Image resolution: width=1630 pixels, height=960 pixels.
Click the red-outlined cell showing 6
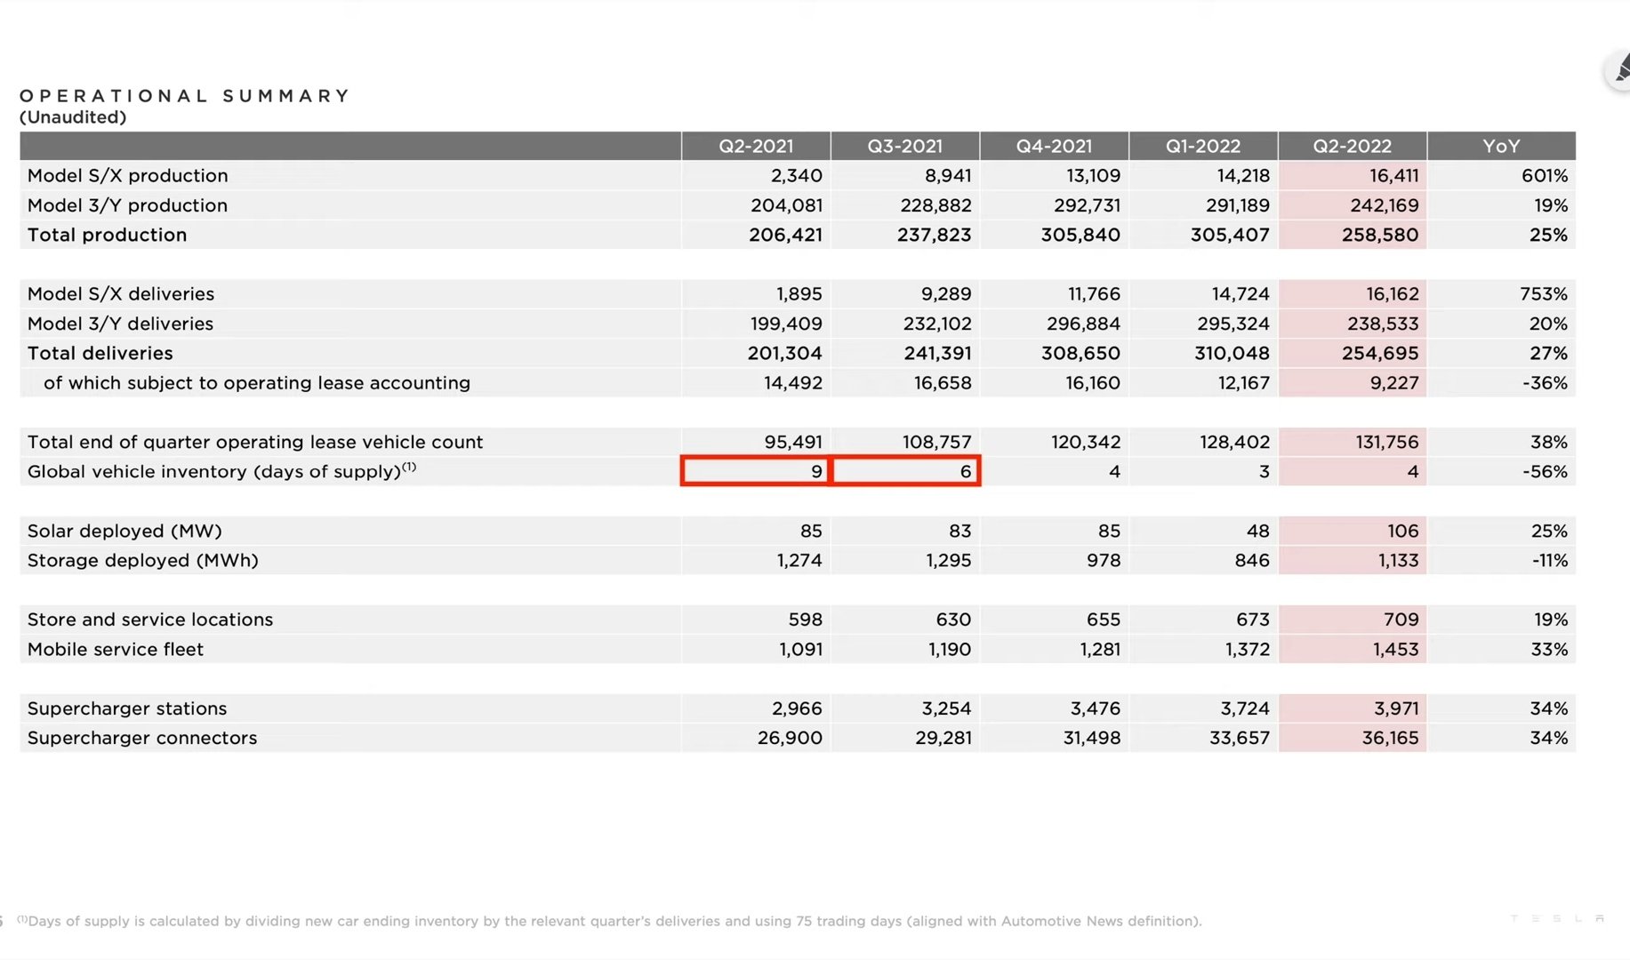coord(905,471)
